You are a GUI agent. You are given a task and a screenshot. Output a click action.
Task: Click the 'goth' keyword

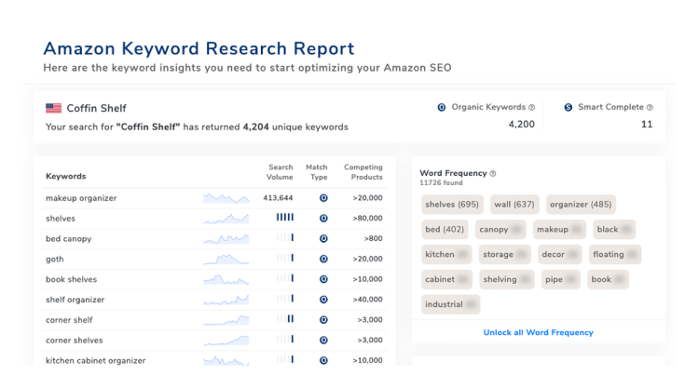[54, 260]
